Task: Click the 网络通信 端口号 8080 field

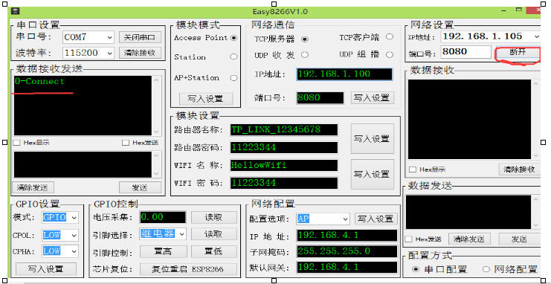Action: (320, 97)
